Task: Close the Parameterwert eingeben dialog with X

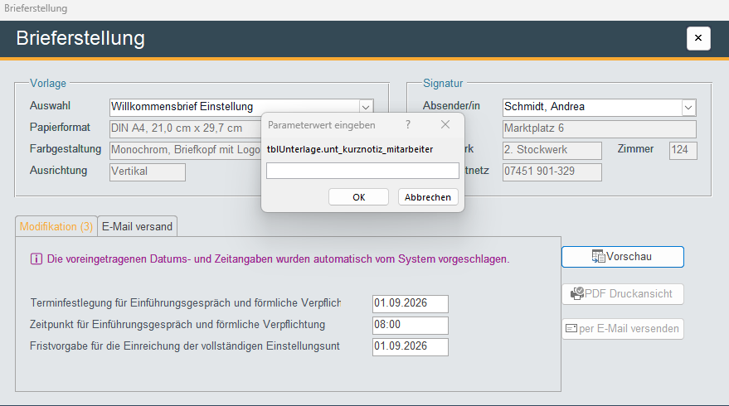Action: (x=445, y=124)
